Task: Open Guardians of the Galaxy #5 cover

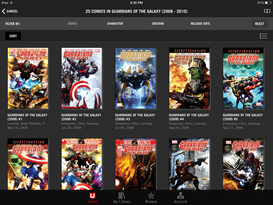Action: point(243,78)
